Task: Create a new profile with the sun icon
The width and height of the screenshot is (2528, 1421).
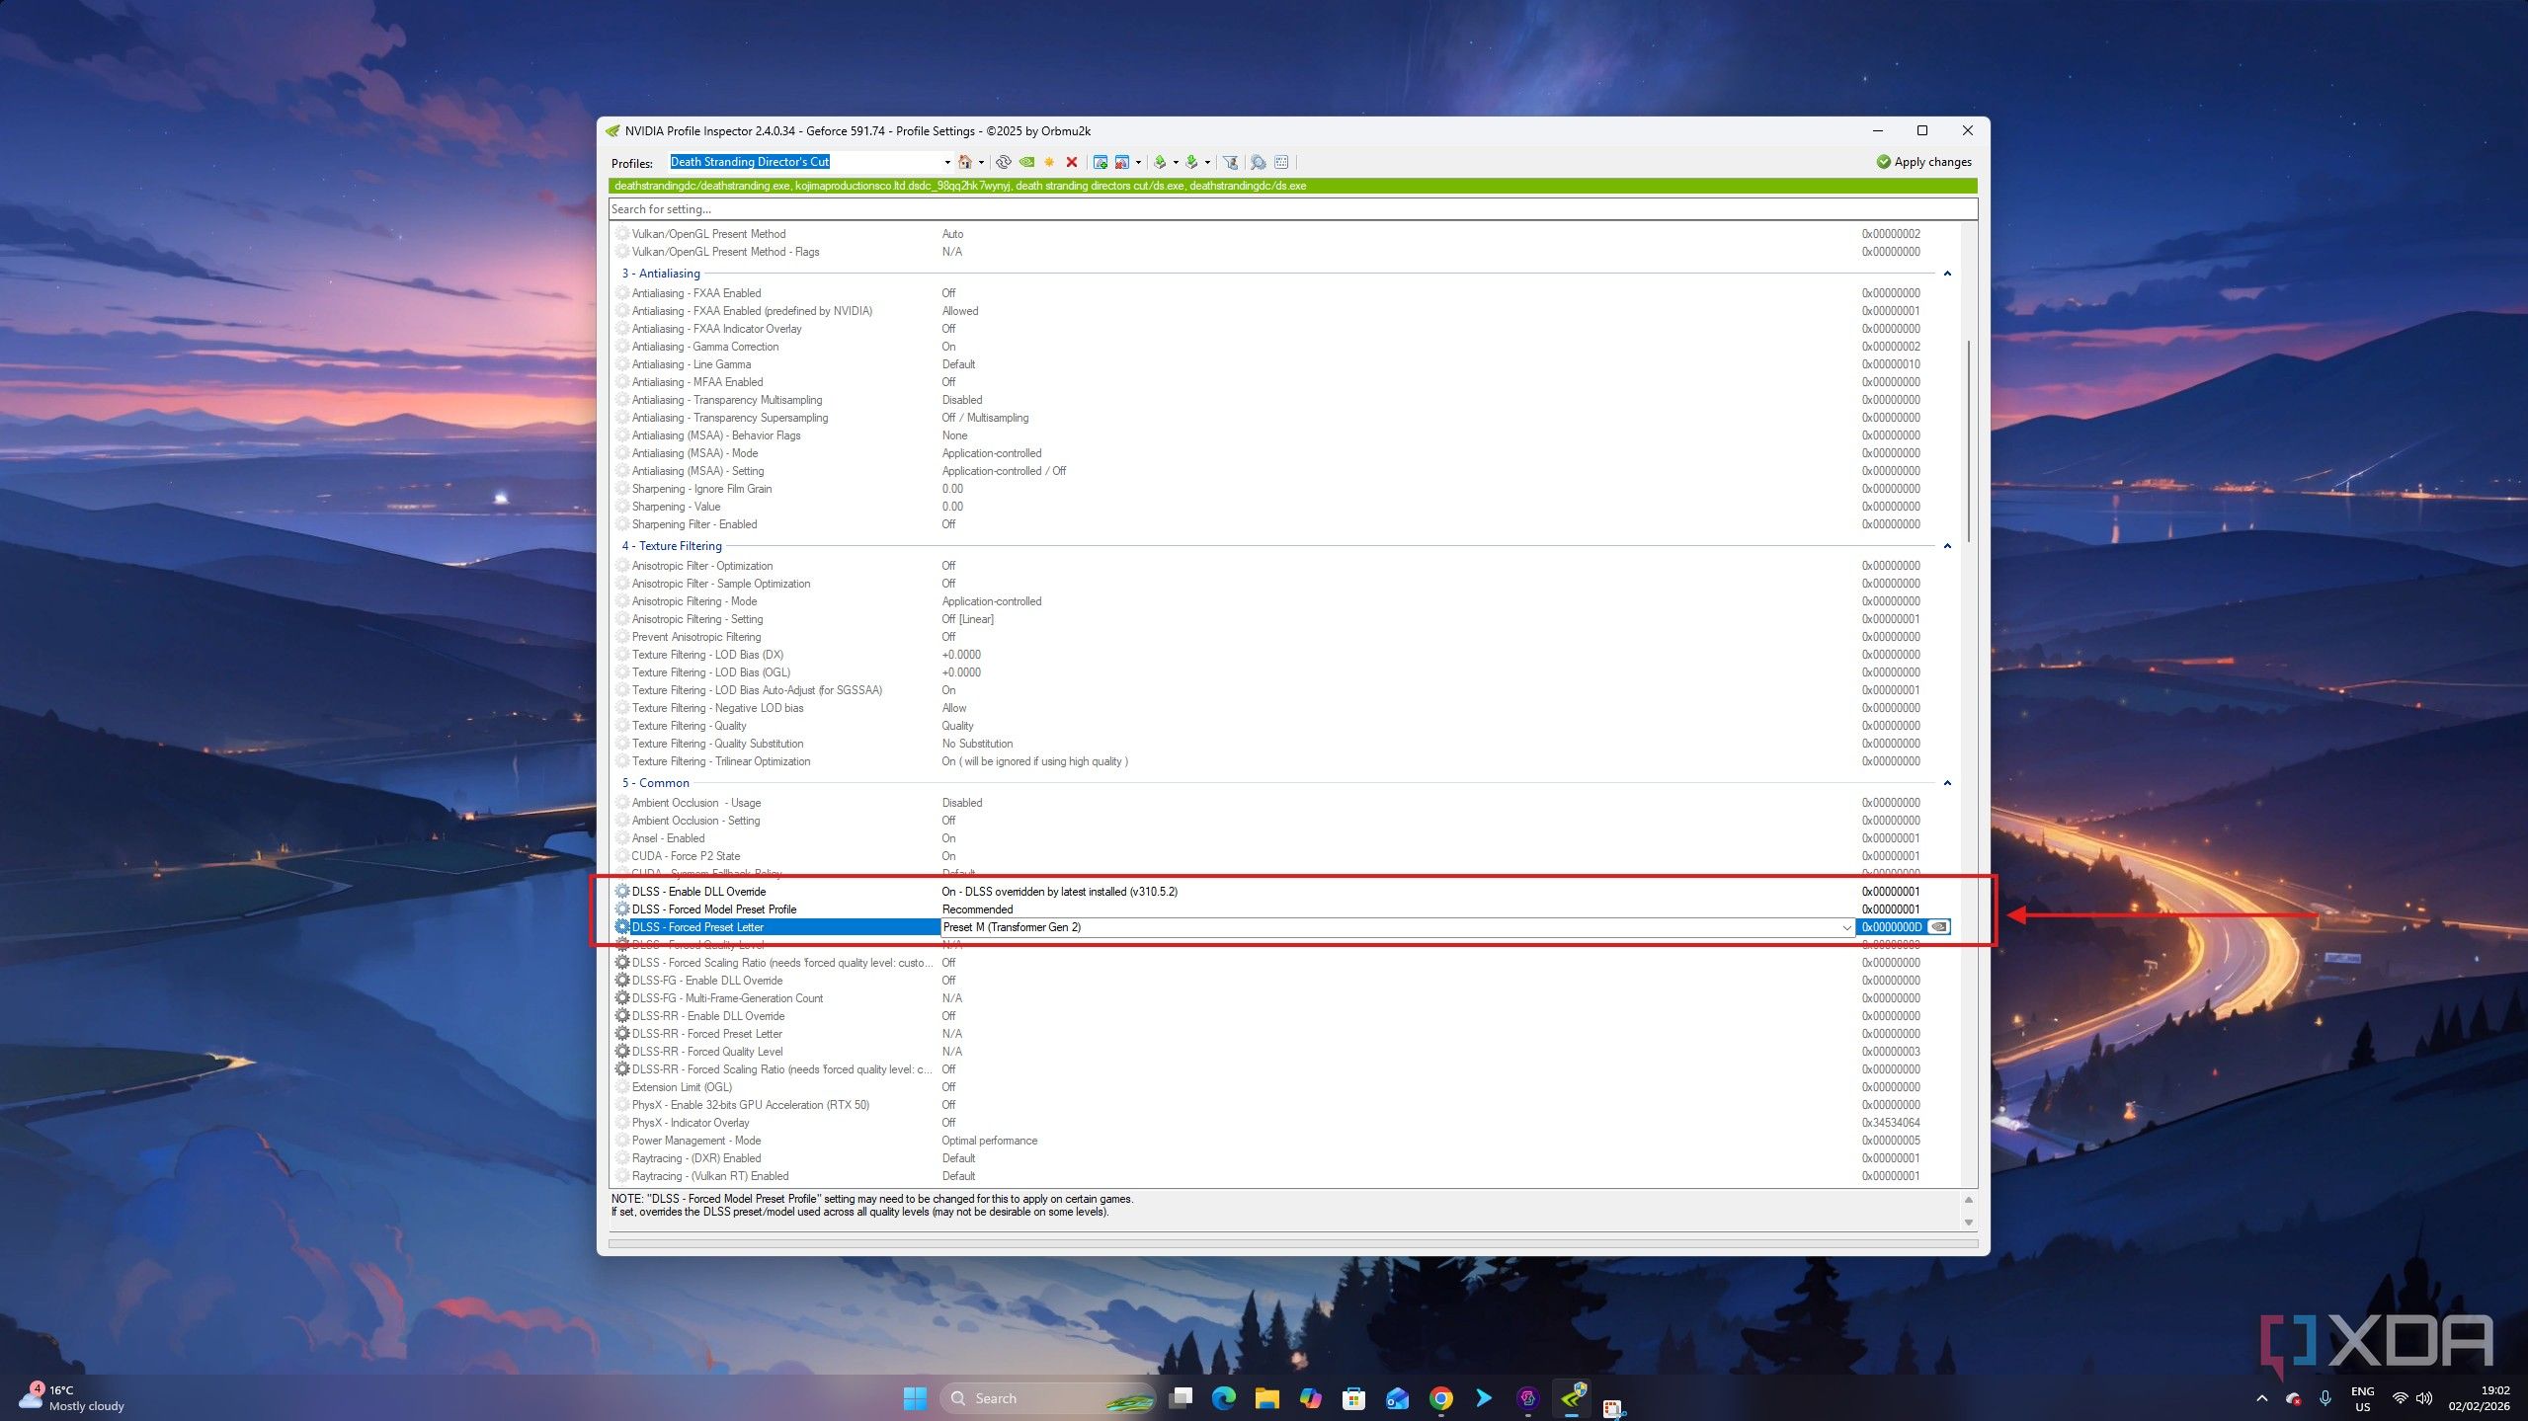Action: tap(1049, 162)
